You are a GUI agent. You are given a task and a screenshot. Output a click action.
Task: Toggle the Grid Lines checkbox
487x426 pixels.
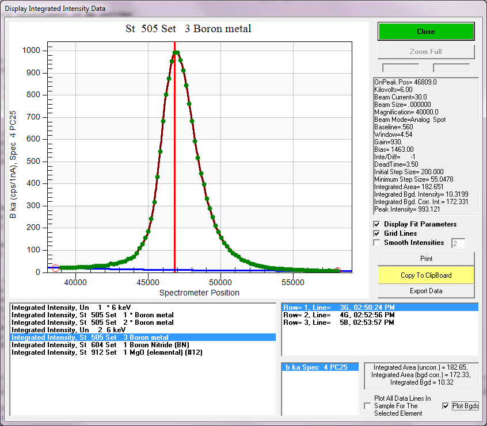(377, 233)
